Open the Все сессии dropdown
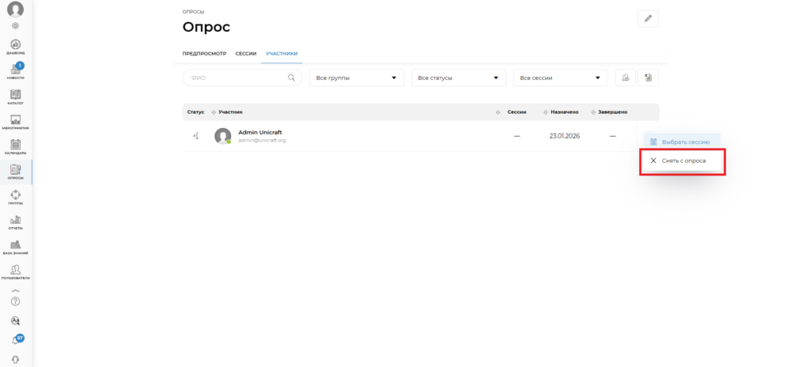810x367 pixels. point(560,78)
